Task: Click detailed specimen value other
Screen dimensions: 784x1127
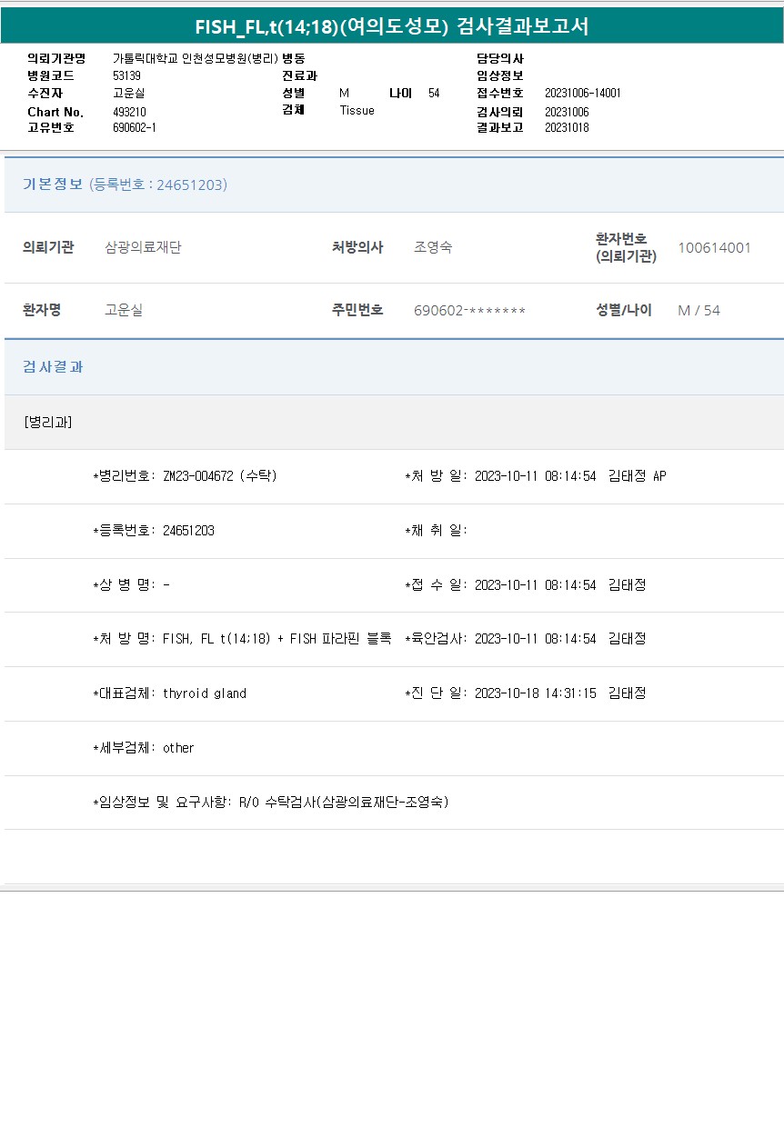Action: (x=178, y=748)
